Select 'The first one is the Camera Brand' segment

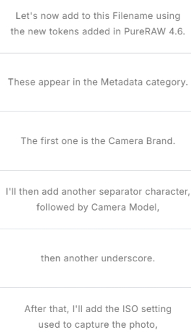pos(95,141)
